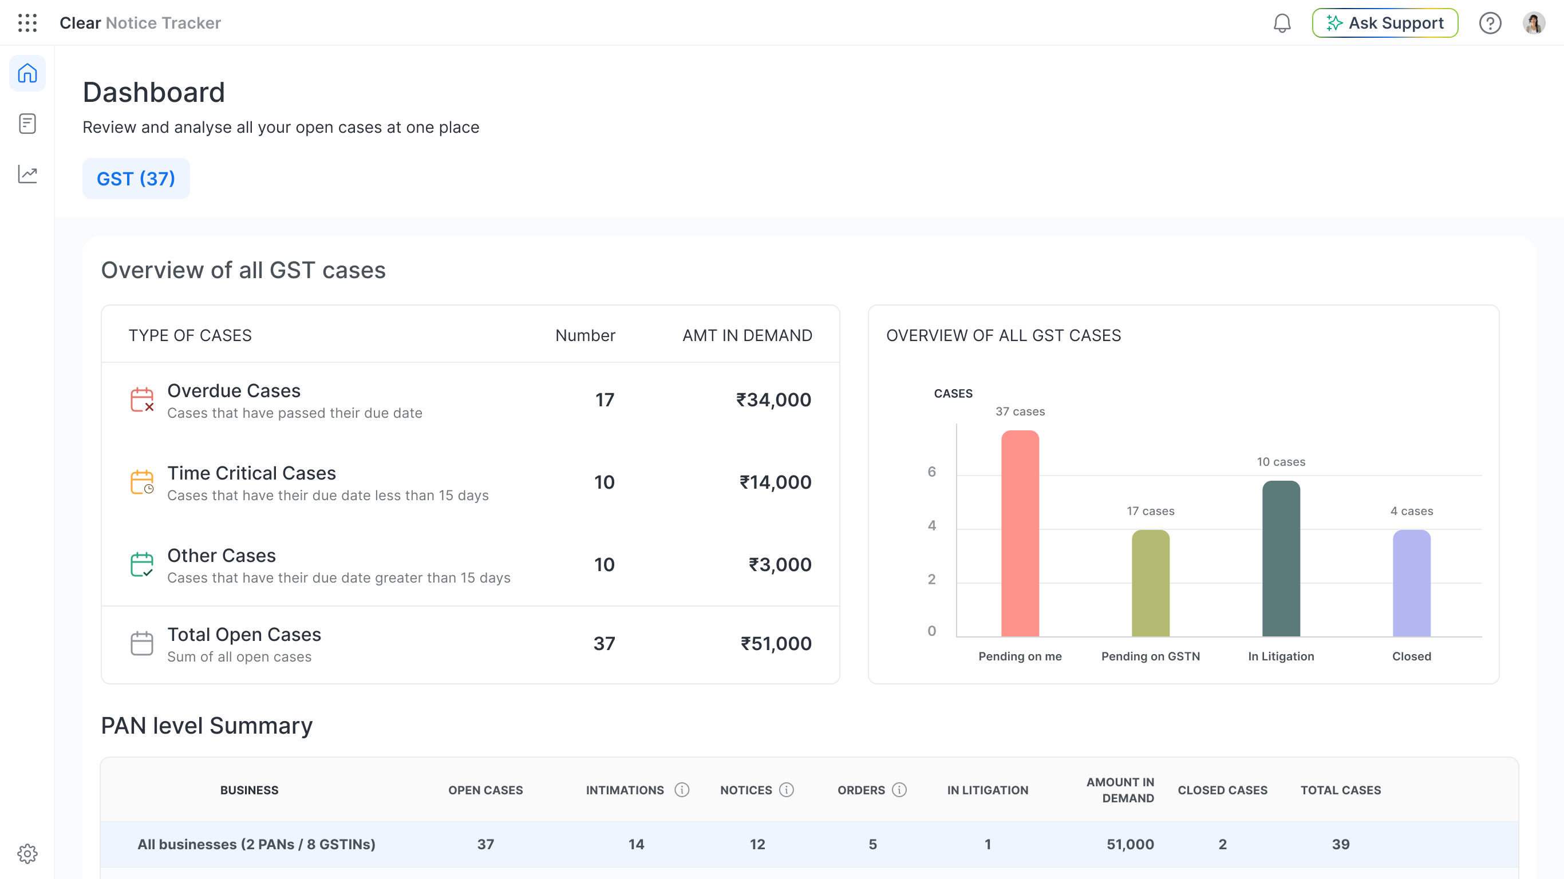The image size is (1564, 879).
Task: Open the app launcher grid icon
Action: 27,23
